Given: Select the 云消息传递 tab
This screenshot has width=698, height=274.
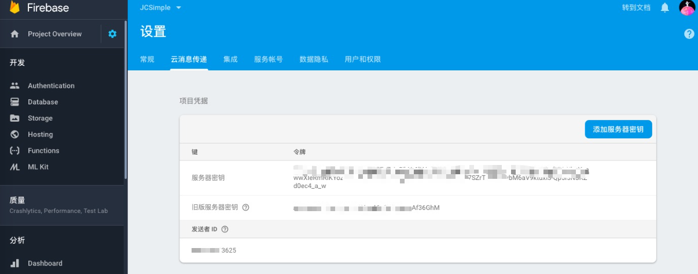Looking at the screenshot, I should 189,59.
